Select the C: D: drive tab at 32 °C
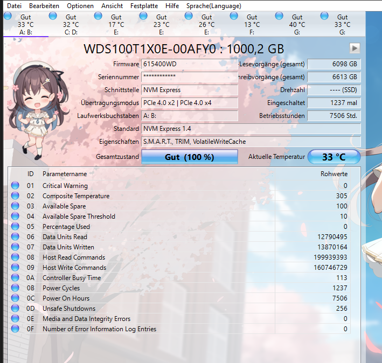The height and width of the screenshot is (363, 382). point(71,24)
